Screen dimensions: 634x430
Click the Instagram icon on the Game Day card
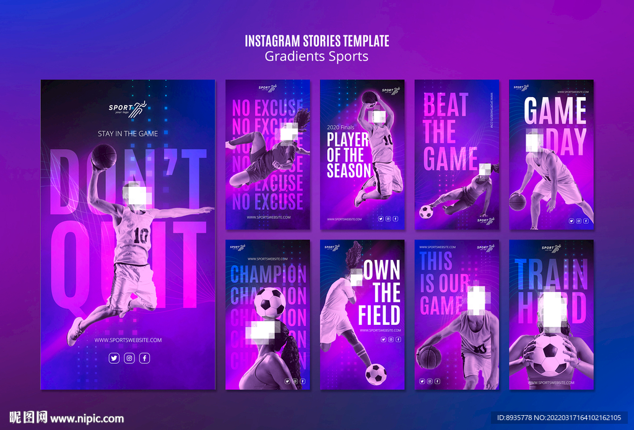click(579, 221)
